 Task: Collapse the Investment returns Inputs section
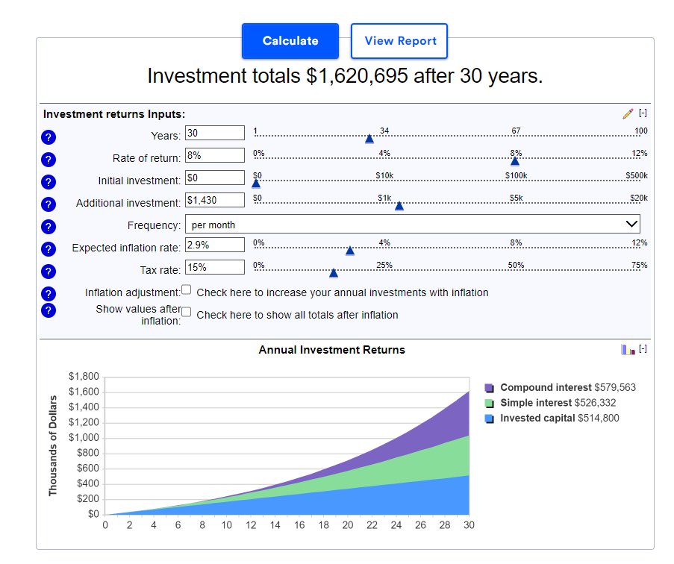coord(643,114)
